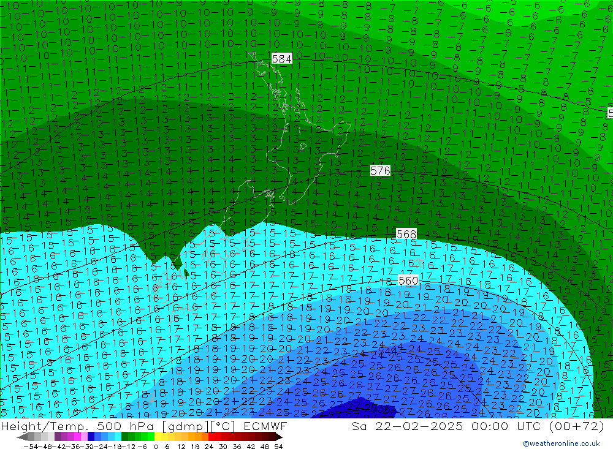Click the dark navy blue legend swatch
Screen dimensions: 613x449
[91, 437]
